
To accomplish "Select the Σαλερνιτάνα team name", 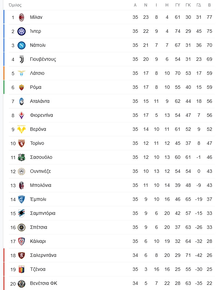I will click(43, 255).
